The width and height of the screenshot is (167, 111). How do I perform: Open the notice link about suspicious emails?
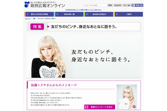84,10
